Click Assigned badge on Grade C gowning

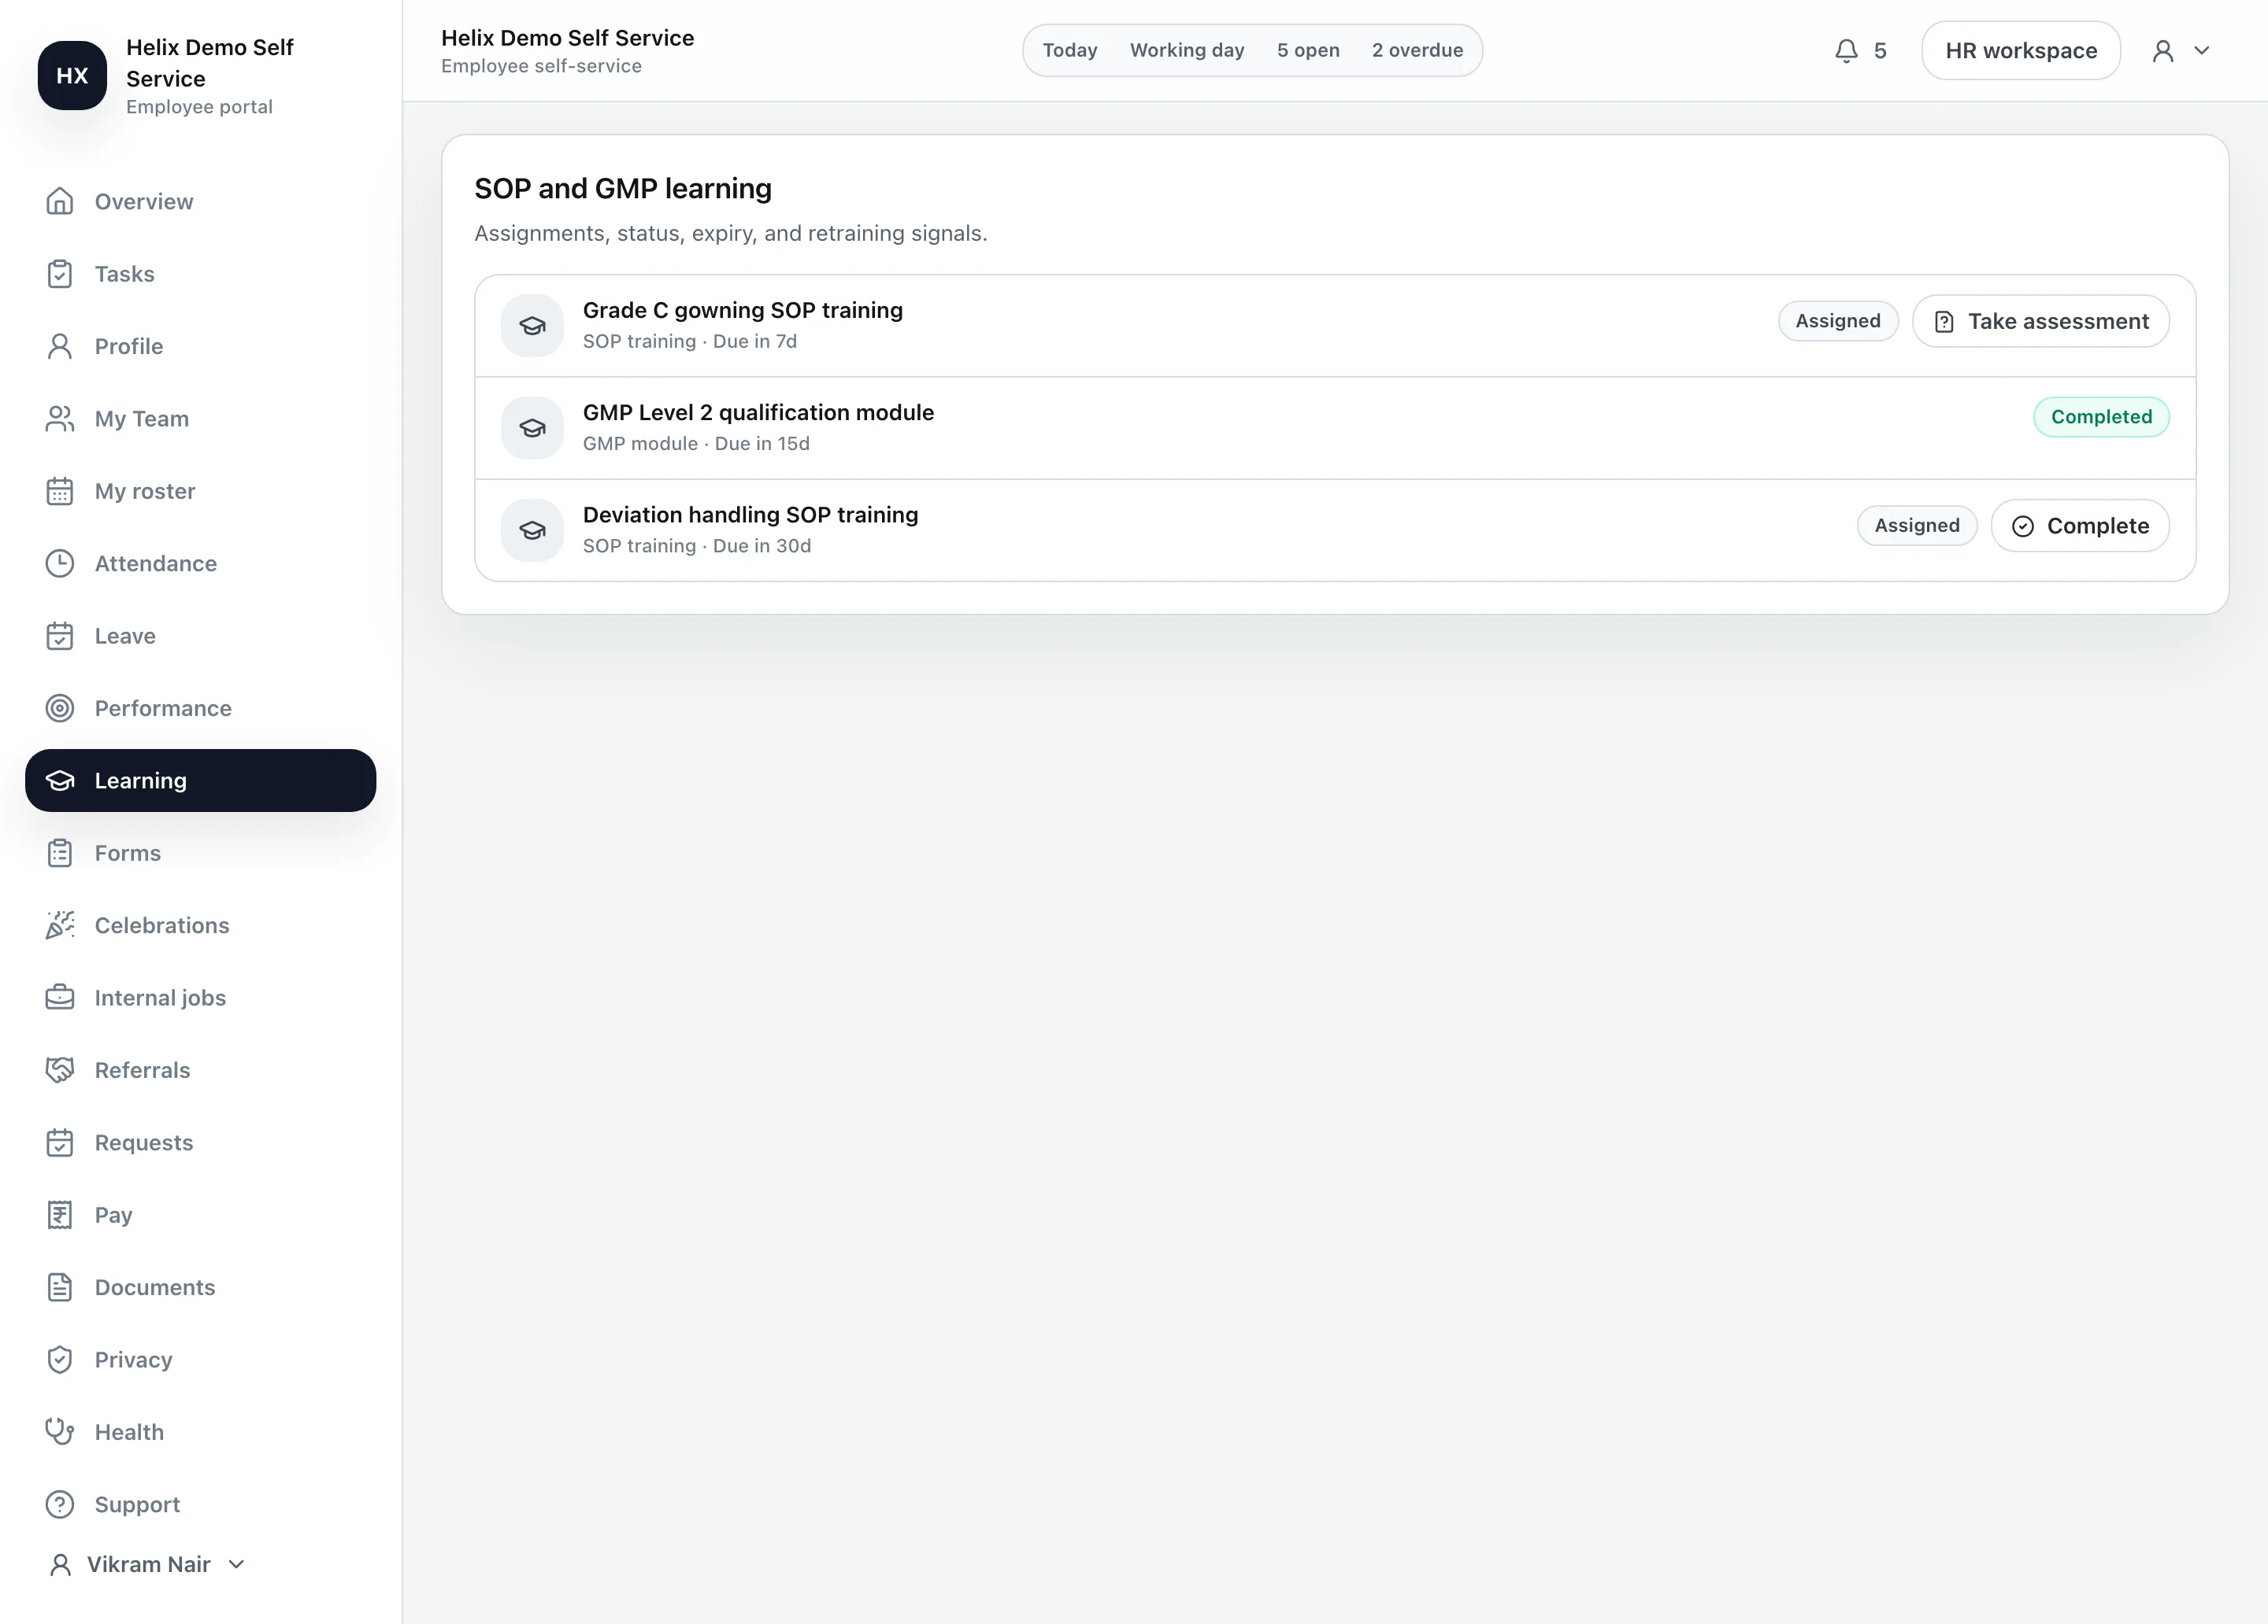tap(1838, 321)
